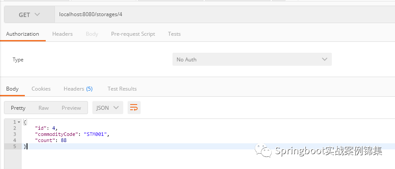Open the Test Results tab
The height and width of the screenshot is (169, 395).
[122, 89]
